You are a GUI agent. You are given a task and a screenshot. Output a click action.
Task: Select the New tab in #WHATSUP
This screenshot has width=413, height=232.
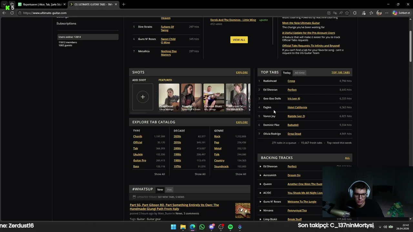[160, 189]
